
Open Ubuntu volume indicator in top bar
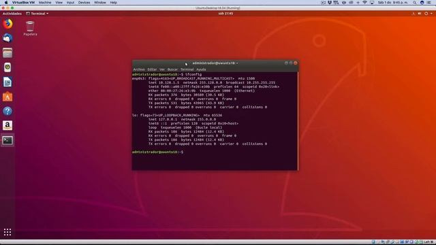pos(420,14)
